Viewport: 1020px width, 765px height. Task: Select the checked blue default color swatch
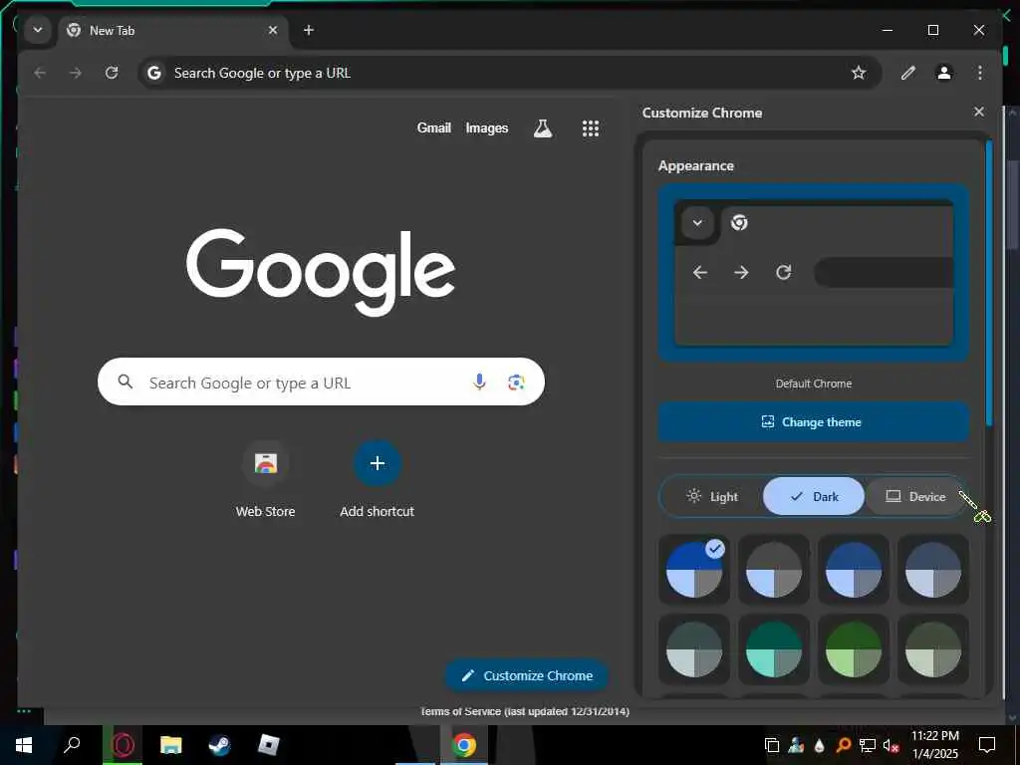click(x=694, y=570)
